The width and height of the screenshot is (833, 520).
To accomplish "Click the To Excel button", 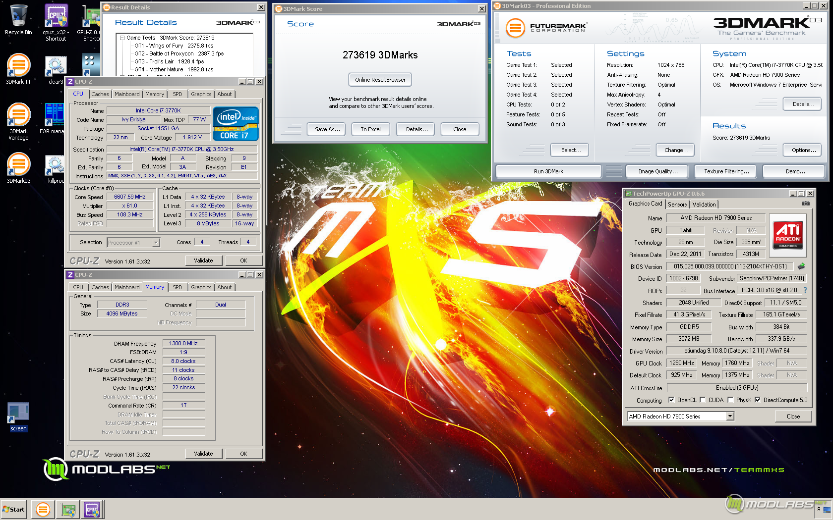I will (370, 129).
